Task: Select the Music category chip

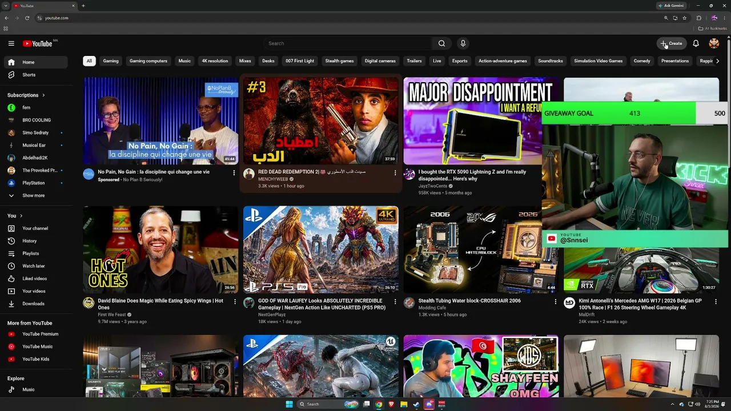Action: tap(184, 61)
